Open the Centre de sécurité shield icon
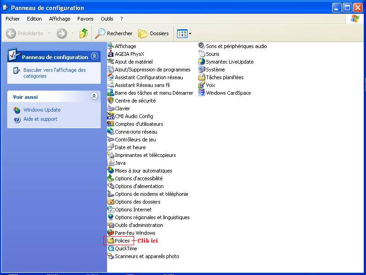The image size is (366, 275). (x=111, y=101)
